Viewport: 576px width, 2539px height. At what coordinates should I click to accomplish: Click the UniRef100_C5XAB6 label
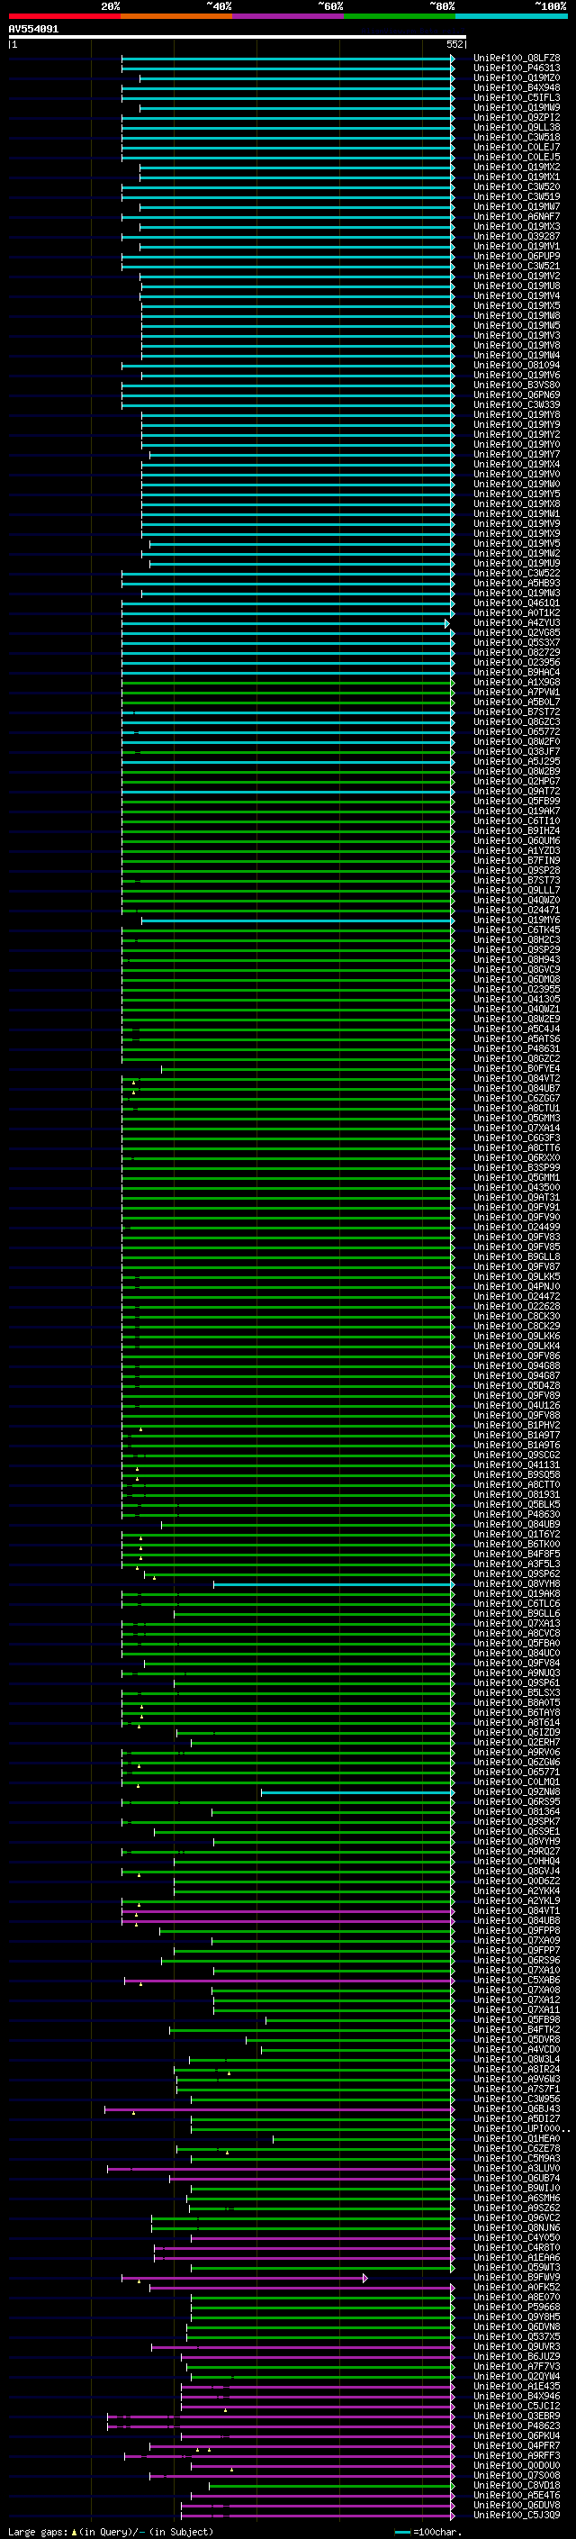coord(517,1981)
